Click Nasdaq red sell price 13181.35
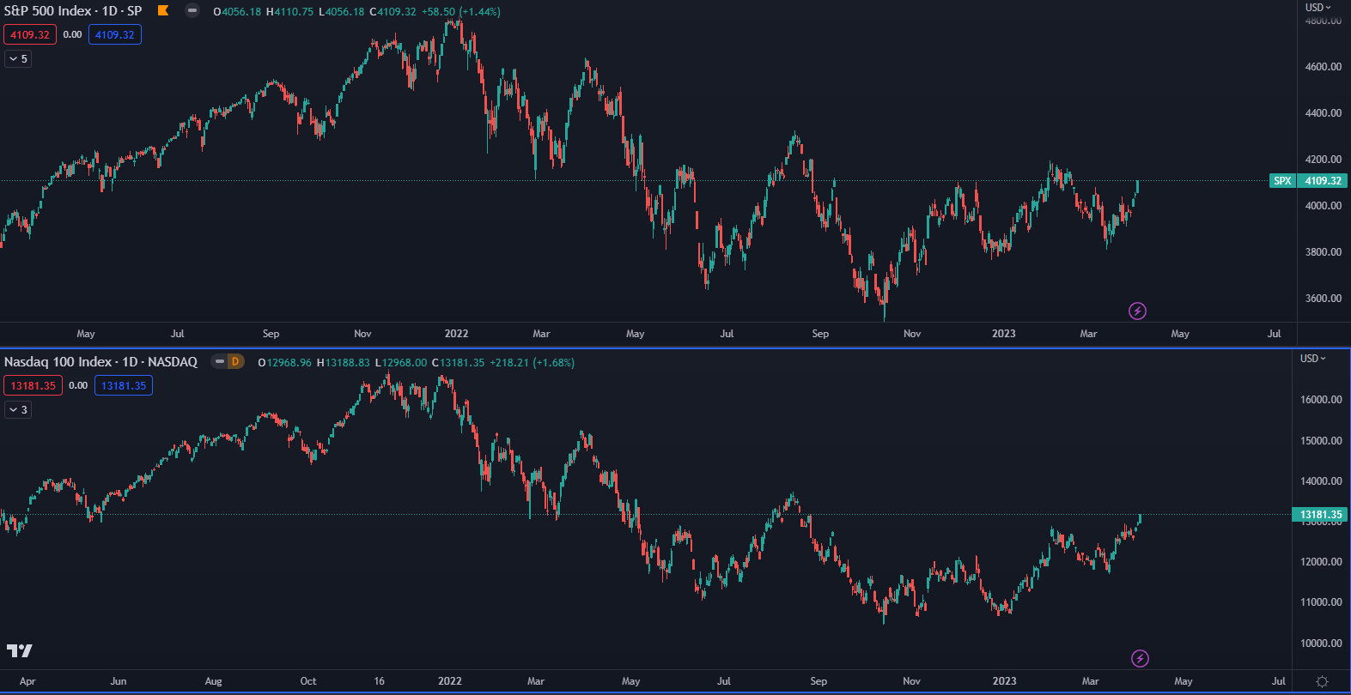1351x695 pixels. click(33, 386)
